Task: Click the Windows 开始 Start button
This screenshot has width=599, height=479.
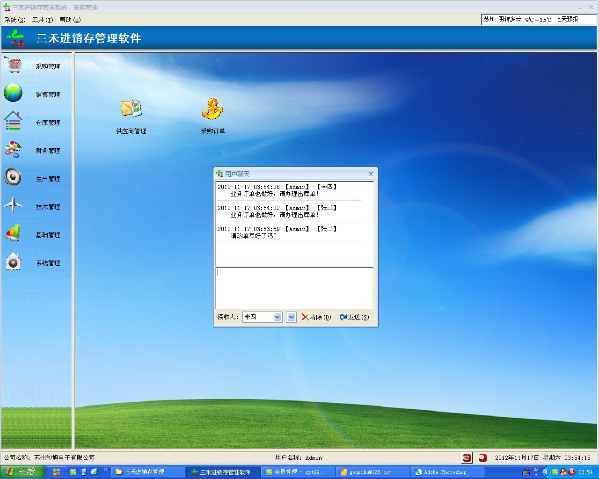Action: (22, 472)
